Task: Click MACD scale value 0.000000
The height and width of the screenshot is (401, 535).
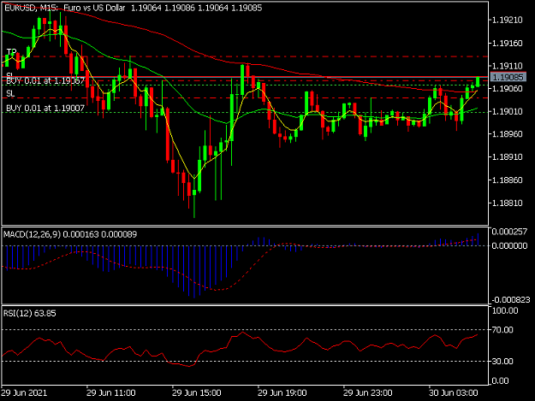Action: click(509, 245)
